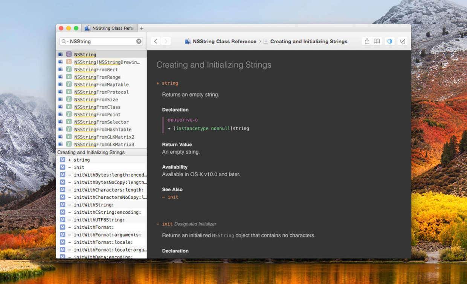Open the bookmarks book icon
The height and width of the screenshot is (284, 467).
pyautogui.click(x=377, y=41)
